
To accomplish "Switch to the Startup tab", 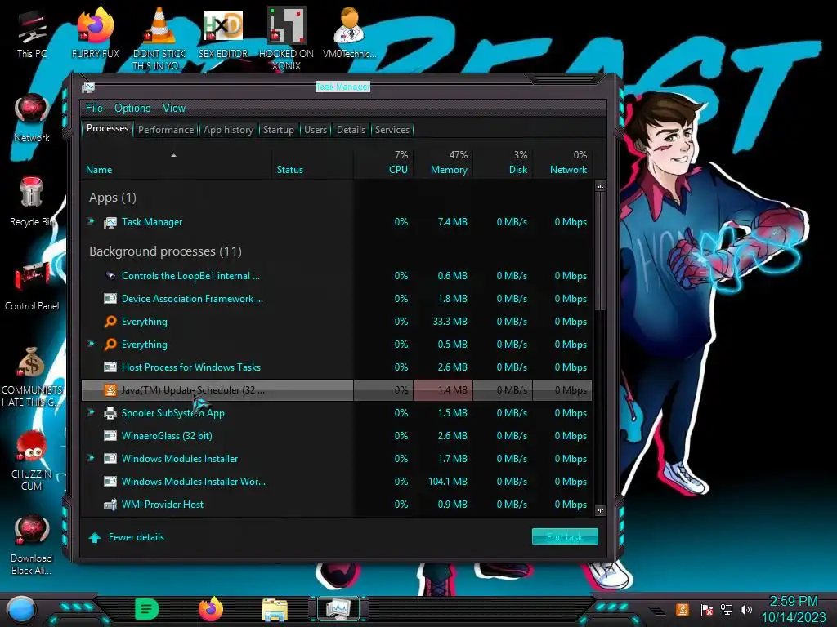I will (x=278, y=130).
